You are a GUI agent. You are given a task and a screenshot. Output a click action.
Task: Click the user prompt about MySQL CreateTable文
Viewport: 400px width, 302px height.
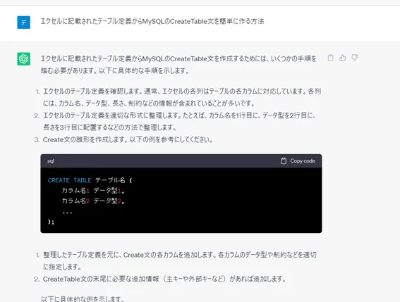(x=152, y=21)
